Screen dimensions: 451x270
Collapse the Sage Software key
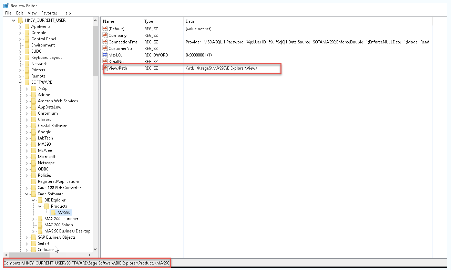(27, 194)
